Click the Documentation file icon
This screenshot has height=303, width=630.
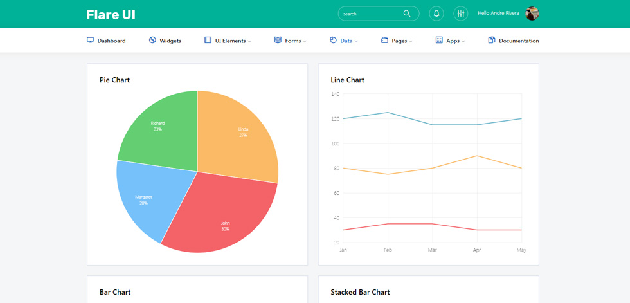pos(491,40)
